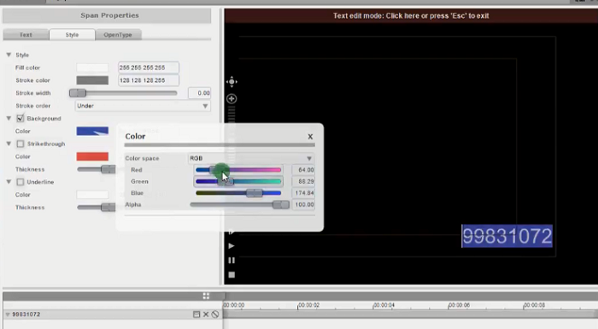Delete track 99831072 with X icon
The width and height of the screenshot is (598, 329).
[206, 314]
